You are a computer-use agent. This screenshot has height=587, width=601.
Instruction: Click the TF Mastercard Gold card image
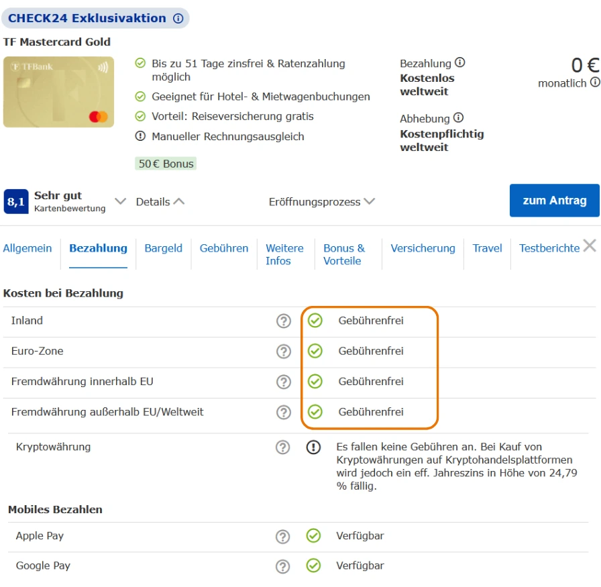click(58, 92)
